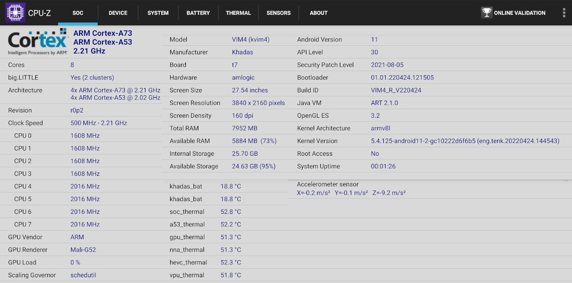Click internal storage '25.70 GB'

[245, 154]
